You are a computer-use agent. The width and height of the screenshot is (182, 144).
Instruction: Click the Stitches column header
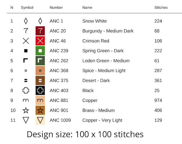click(161, 8)
